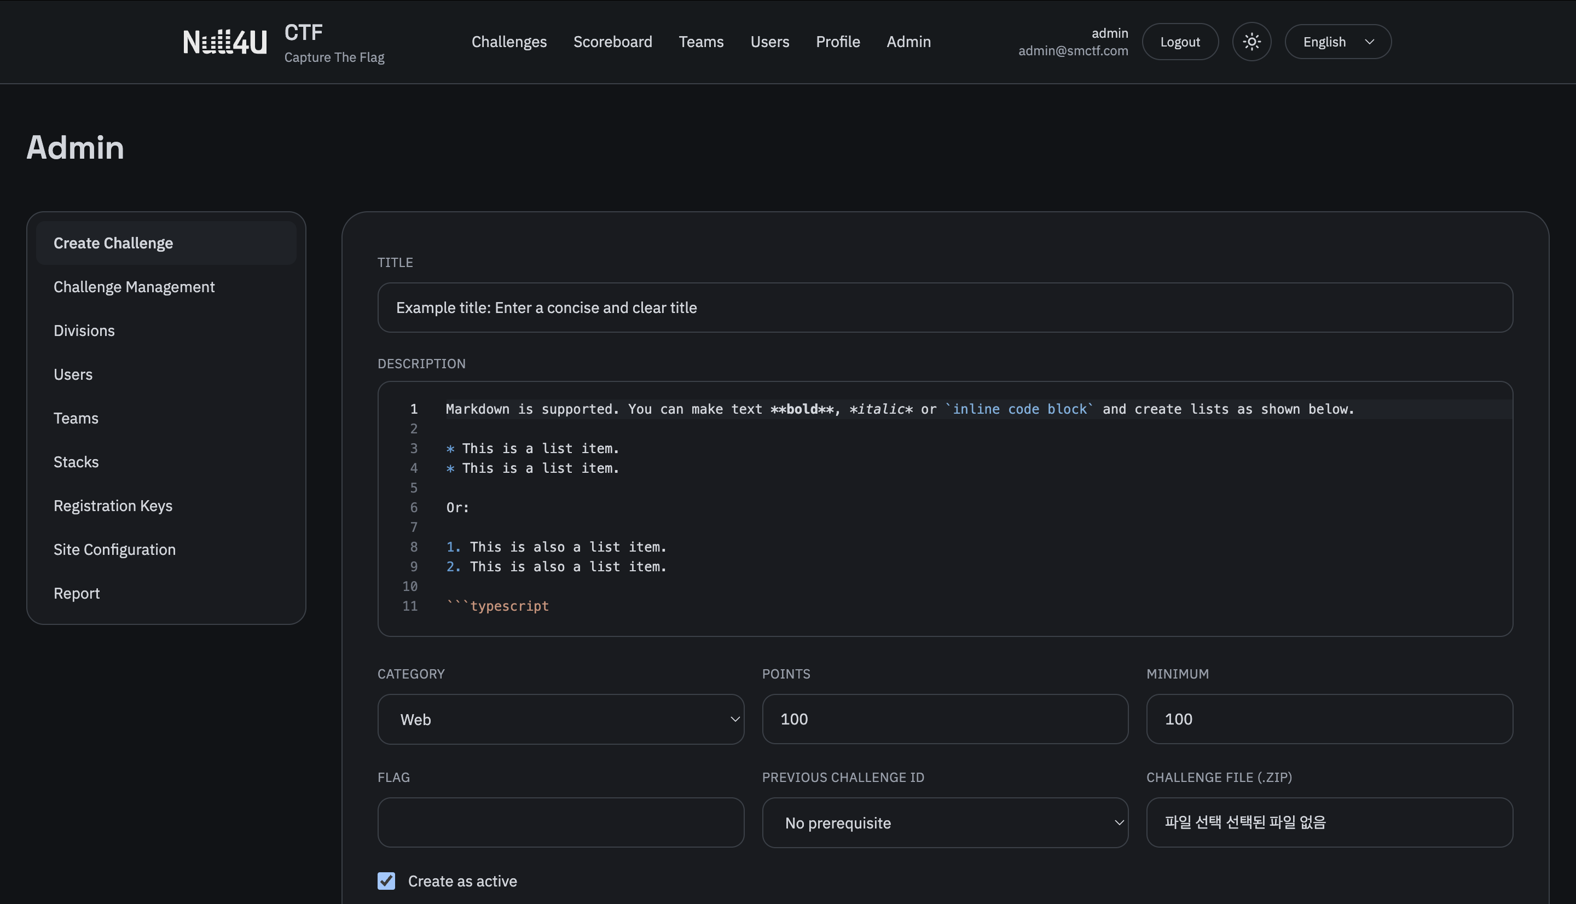Click the Logout button
Viewport: 1576px width, 904px height.
click(x=1179, y=42)
